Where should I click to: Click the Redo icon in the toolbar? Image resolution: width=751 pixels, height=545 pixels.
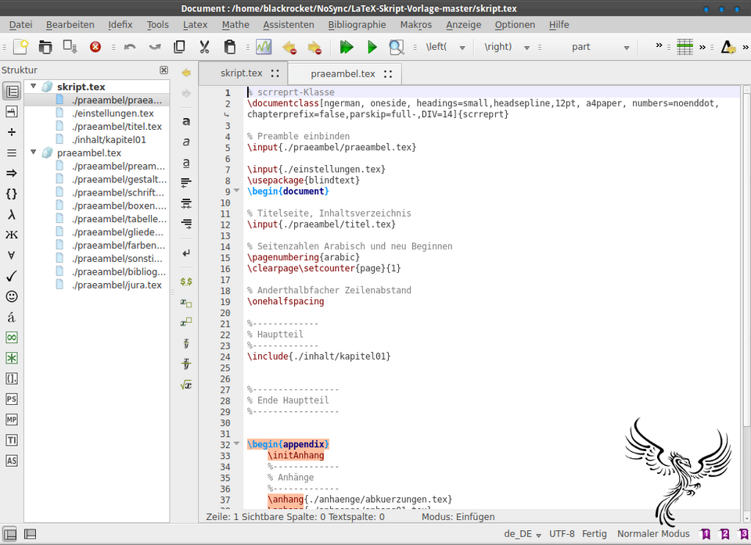154,48
